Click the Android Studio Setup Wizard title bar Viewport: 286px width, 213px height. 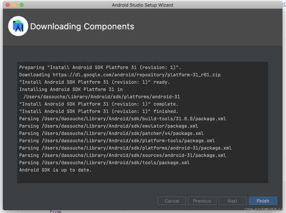[x=142, y=5]
